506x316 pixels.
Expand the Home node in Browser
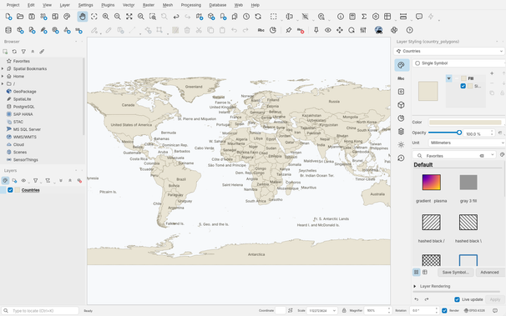tap(3, 77)
